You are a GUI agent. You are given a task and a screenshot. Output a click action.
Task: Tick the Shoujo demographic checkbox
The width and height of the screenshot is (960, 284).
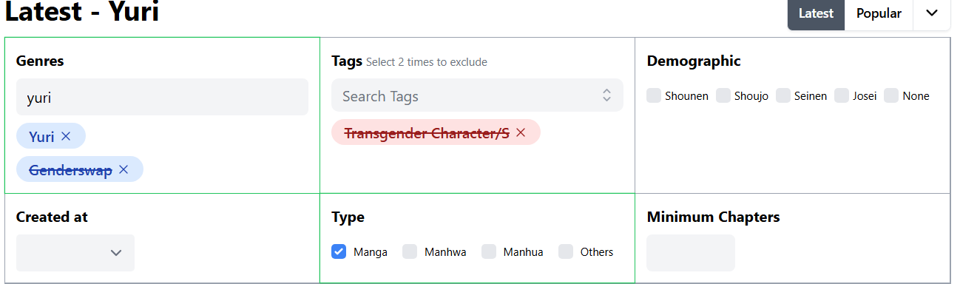click(723, 95)
